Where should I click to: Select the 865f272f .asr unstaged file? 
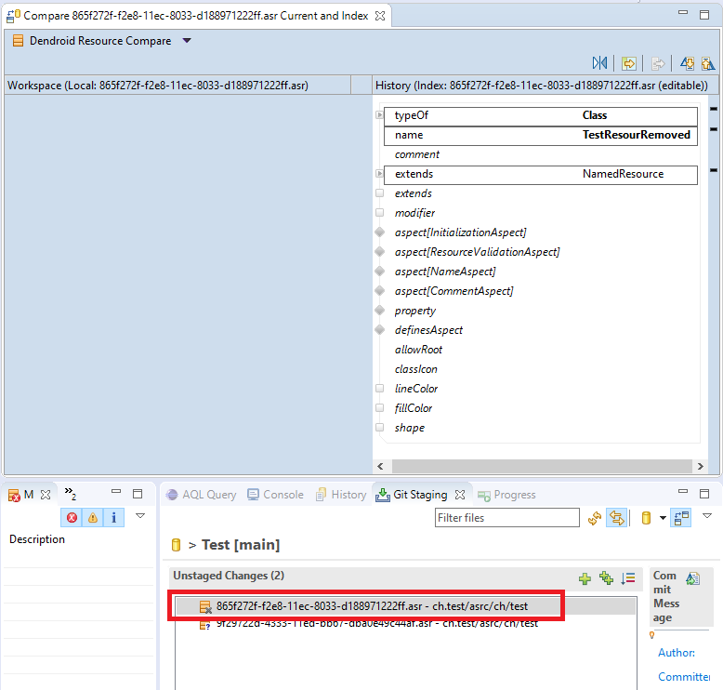point(372,606)
